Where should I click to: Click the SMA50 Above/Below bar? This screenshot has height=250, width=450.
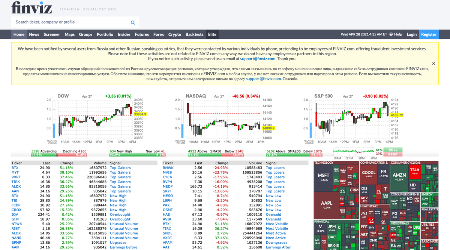point(216,155)
